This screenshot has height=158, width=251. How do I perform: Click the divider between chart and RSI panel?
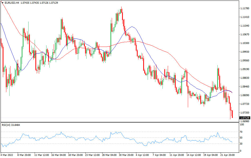click(125, 122)
